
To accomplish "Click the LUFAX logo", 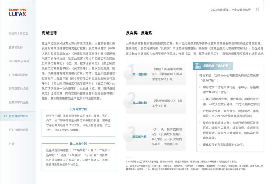I will point(17,13).
